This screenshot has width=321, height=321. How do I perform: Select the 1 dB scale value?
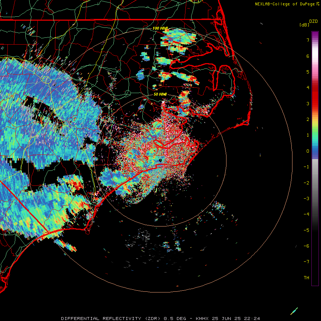308,135
